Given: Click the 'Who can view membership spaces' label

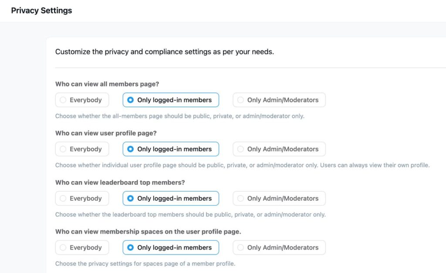Looking at the screenshot, I should [148, 232].
